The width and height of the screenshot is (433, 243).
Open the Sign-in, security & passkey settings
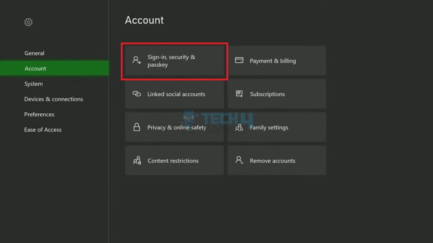click(x=174, y=60)
